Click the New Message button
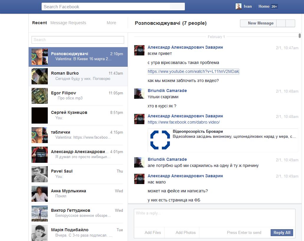Viewport: 304px width, 241px height. 258,23
